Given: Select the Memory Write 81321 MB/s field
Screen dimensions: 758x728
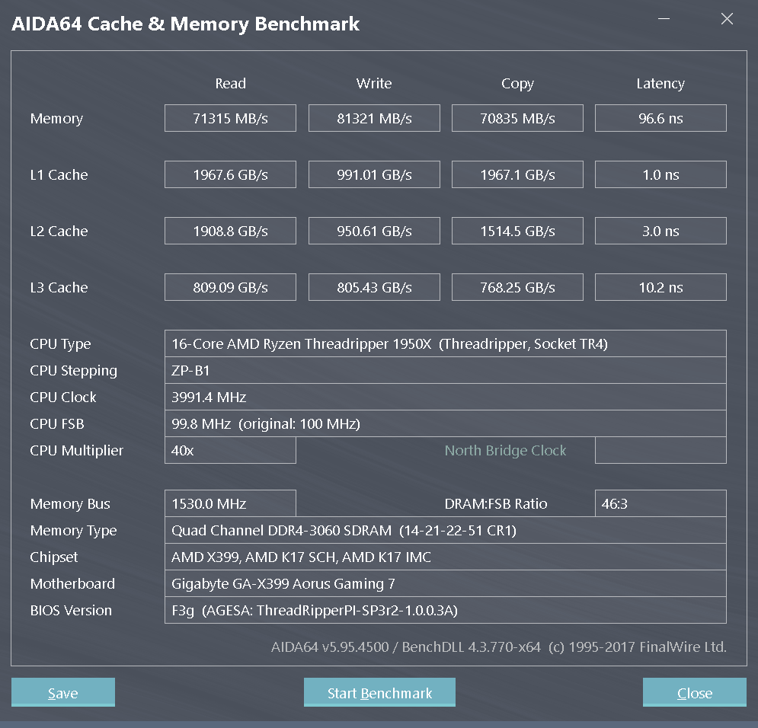Looking at the screenshot, I should click(374, 118).
